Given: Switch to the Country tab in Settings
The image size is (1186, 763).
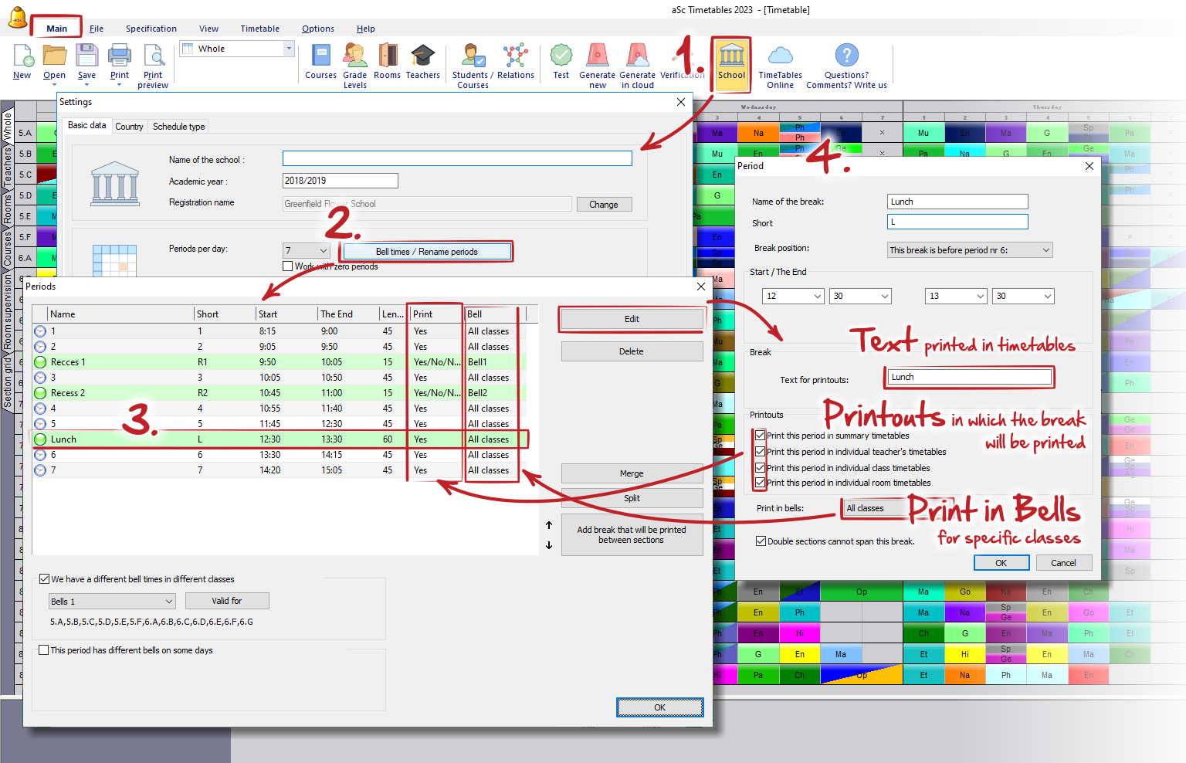Looking at the screenshot, I should pyautogui.click(x=129, y=127).
